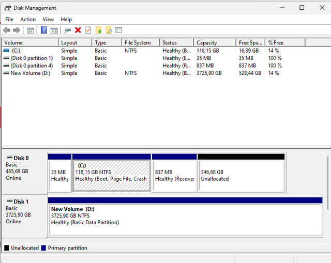Image resolution: width=331 pixels, height=263 pixels.
Task: Open the Action menu
Action: coord(28,20)
